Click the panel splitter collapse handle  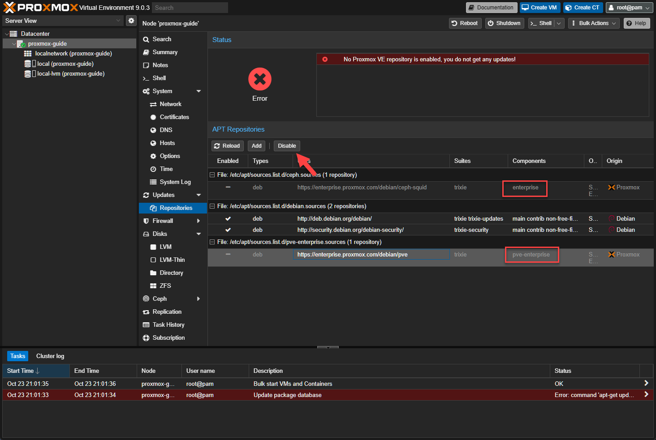(x=328, y=347)
